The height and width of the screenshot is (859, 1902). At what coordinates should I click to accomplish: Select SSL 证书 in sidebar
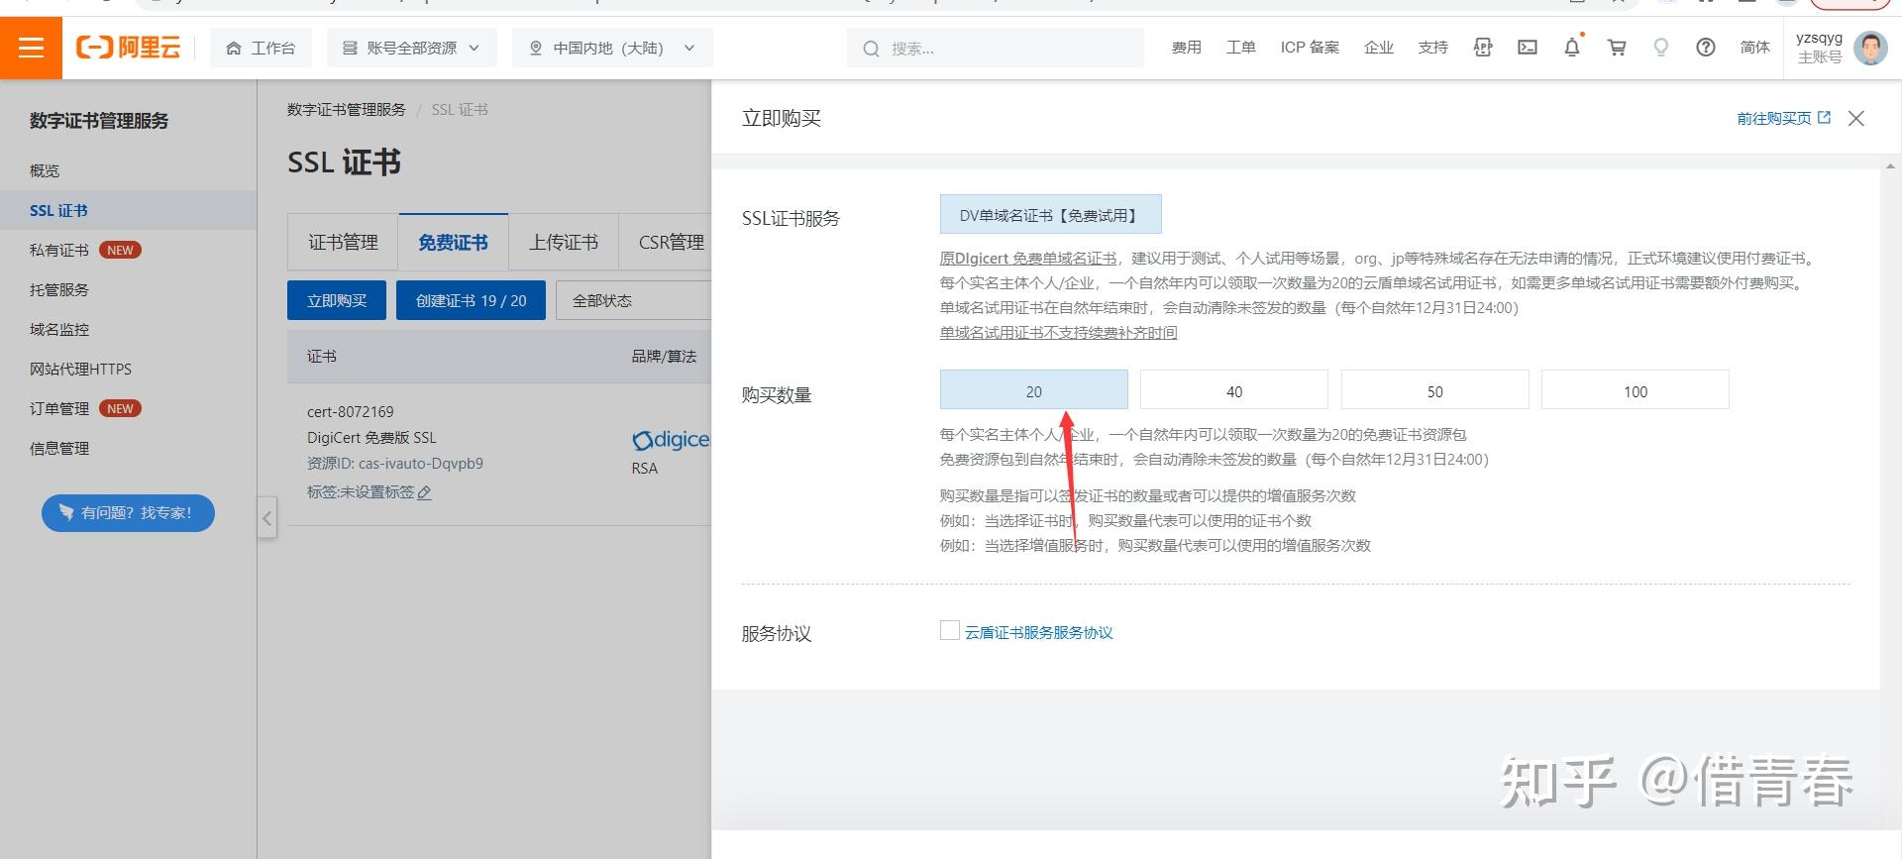coord(58,210)
